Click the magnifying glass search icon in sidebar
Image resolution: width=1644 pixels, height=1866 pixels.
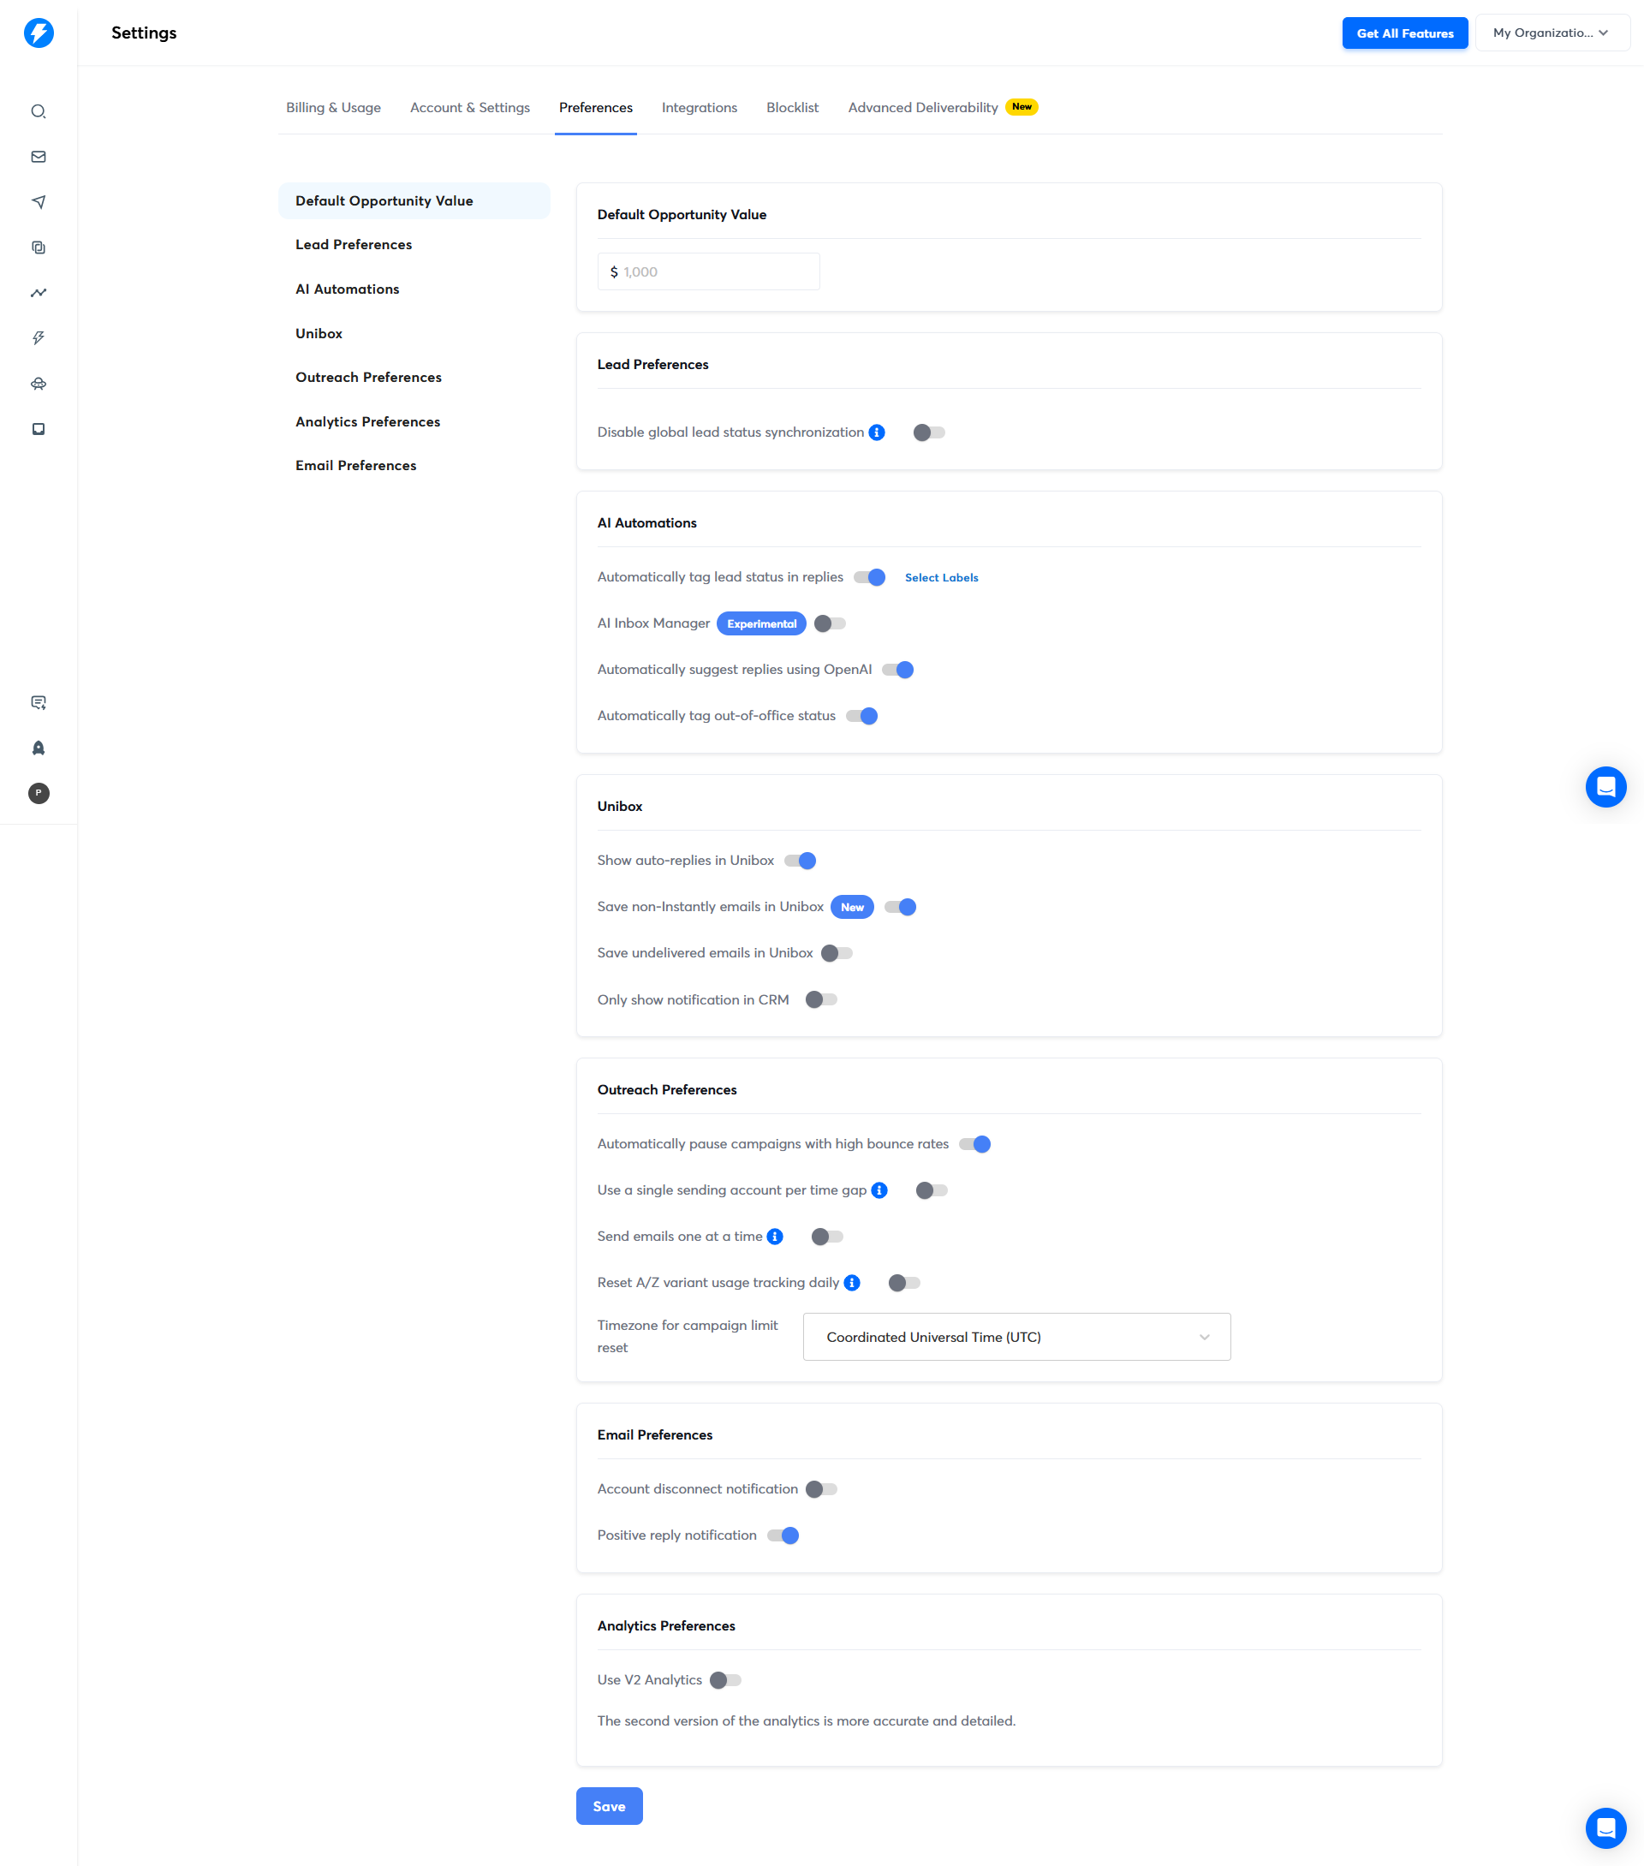point(39,111)
